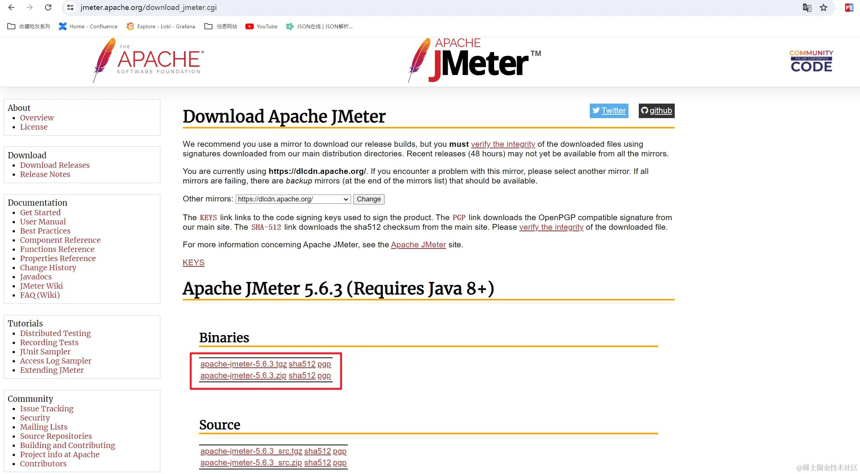Open the JSON在线 bookmark
The width and height of the screenshot is (860, 474).
click(x=319, y=26)
